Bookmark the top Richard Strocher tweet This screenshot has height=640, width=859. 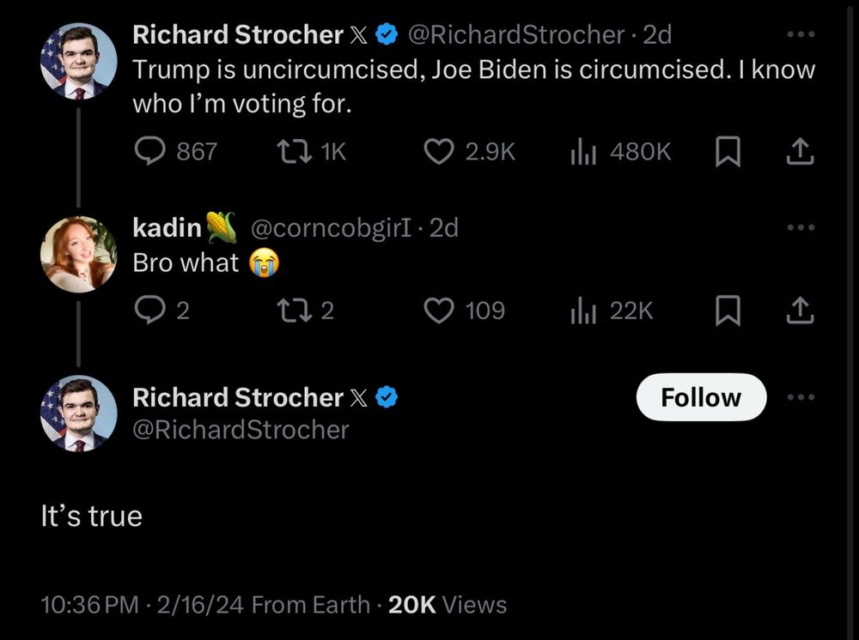point(728,152)
